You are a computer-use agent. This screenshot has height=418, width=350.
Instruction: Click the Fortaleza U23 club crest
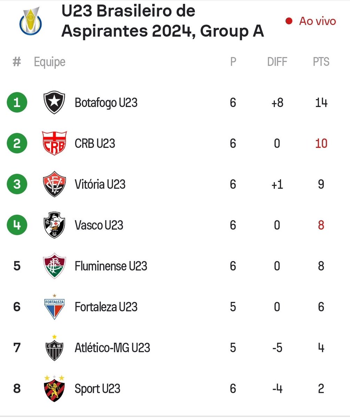click(54, 307)
